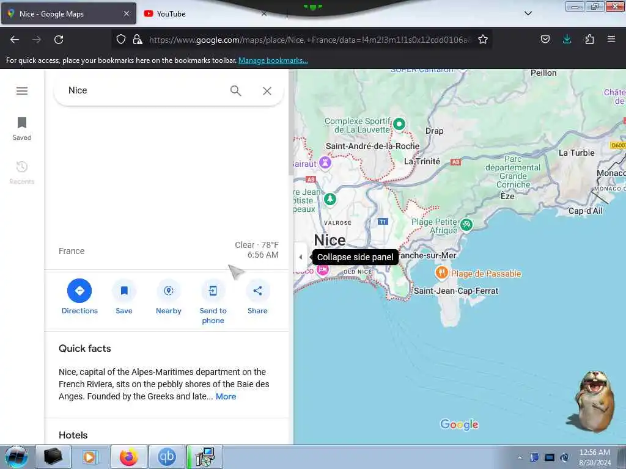The width and height of the screenshot is (626, 469).
Task: Close the Nice - Google Maps tab
Action: (127, 13)
